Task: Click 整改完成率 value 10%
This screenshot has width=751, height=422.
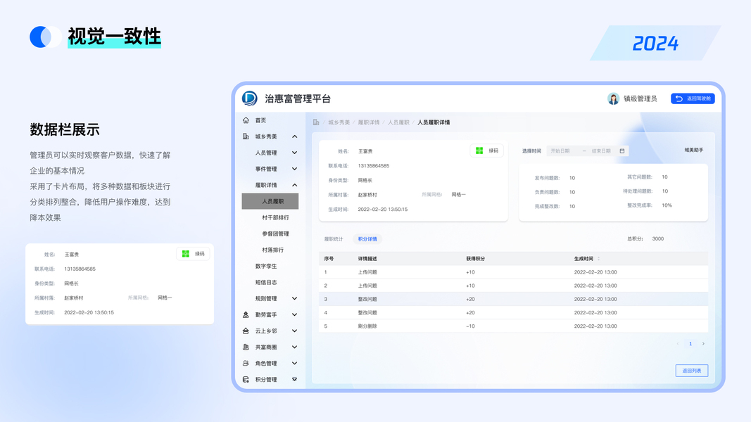Action: (667, 206)
